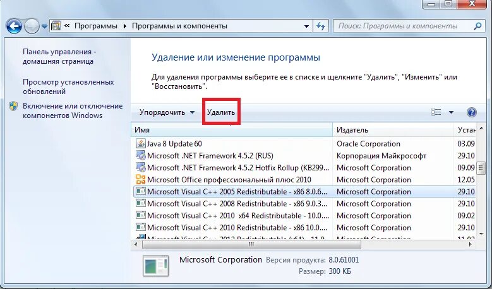Expand the arrow after 'Программы' breadcrumb

tap(125, 26)
